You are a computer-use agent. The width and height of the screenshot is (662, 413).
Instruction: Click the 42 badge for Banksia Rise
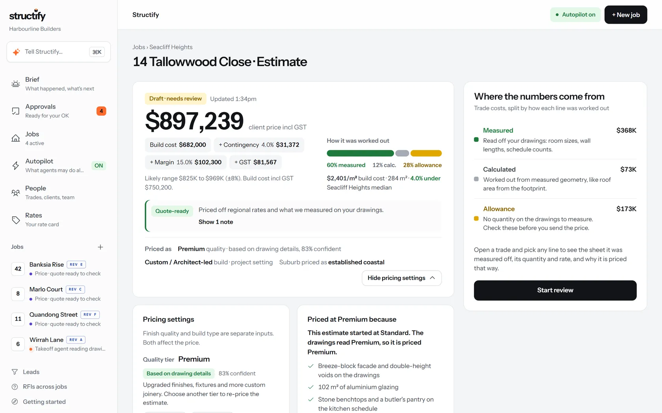(x=18, y=269)
